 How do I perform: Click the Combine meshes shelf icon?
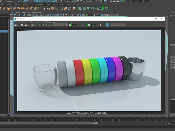pos(14,8)
